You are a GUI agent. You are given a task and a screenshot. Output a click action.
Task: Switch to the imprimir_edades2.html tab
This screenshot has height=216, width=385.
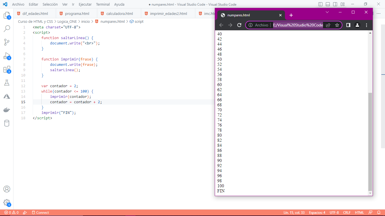point(168,13)
